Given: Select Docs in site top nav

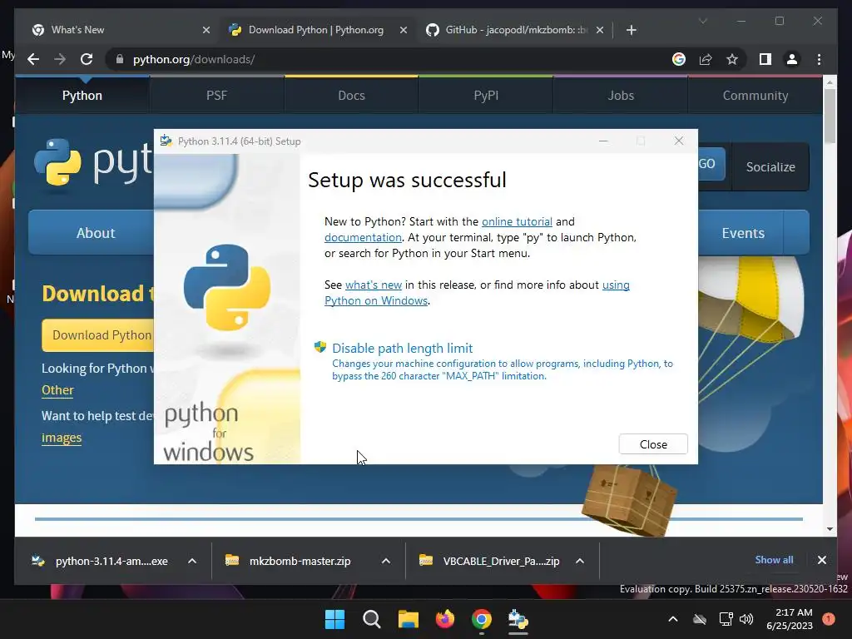Looking at the screenshot, I should pos(352,95).
